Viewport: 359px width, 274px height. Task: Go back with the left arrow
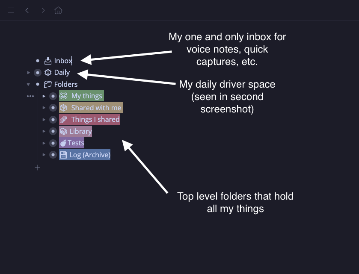click(x=27, y=10)
